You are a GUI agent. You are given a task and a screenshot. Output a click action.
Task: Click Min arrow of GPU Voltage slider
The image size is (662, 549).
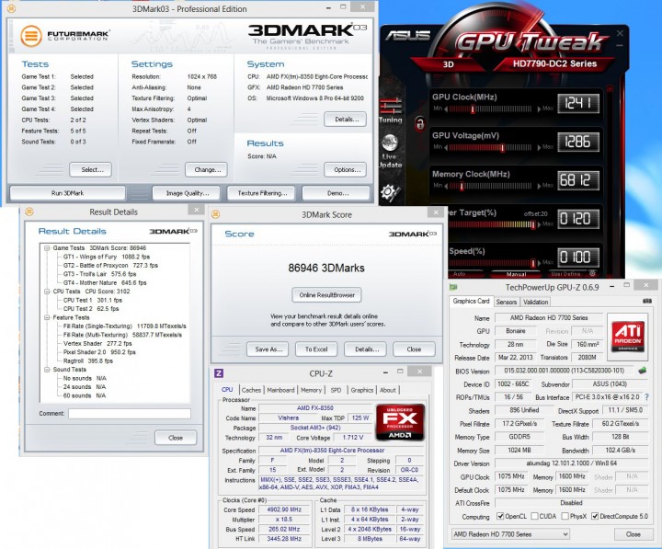click(446, 147)
